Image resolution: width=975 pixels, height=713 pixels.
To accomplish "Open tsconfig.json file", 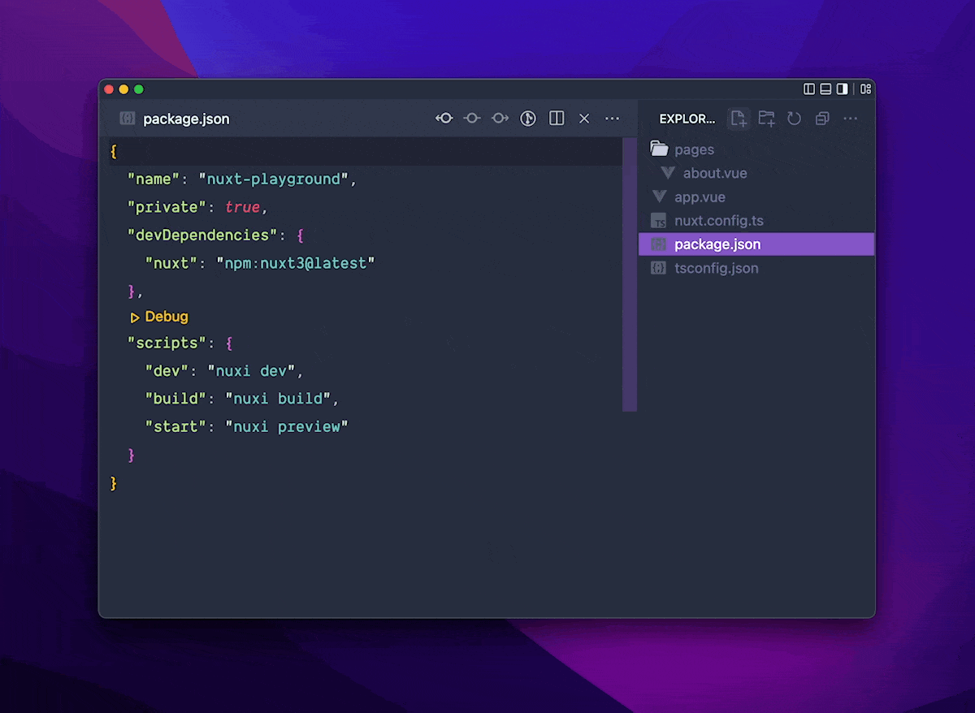I will tap(756, 268).
